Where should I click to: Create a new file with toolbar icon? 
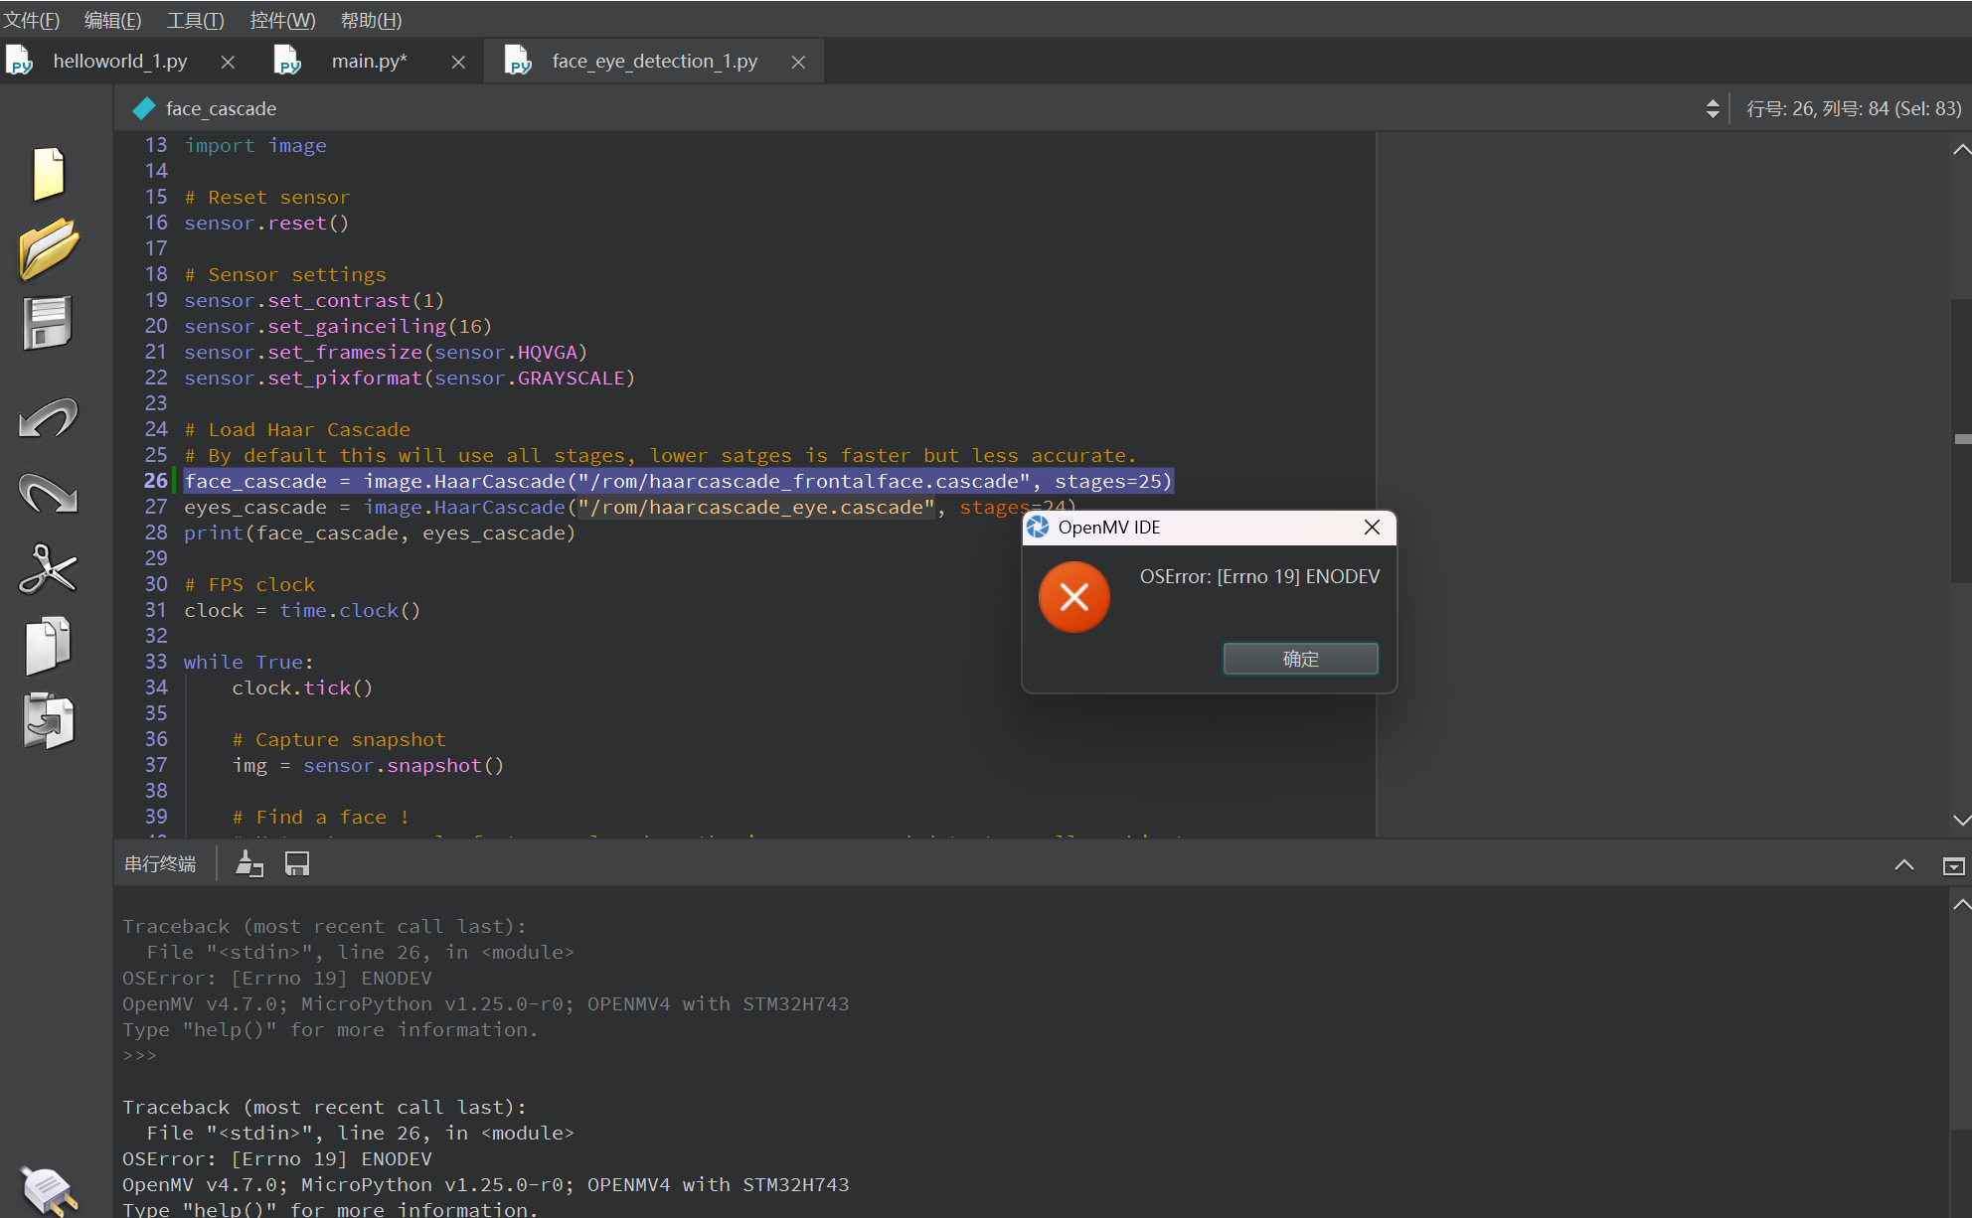(48, 174)
